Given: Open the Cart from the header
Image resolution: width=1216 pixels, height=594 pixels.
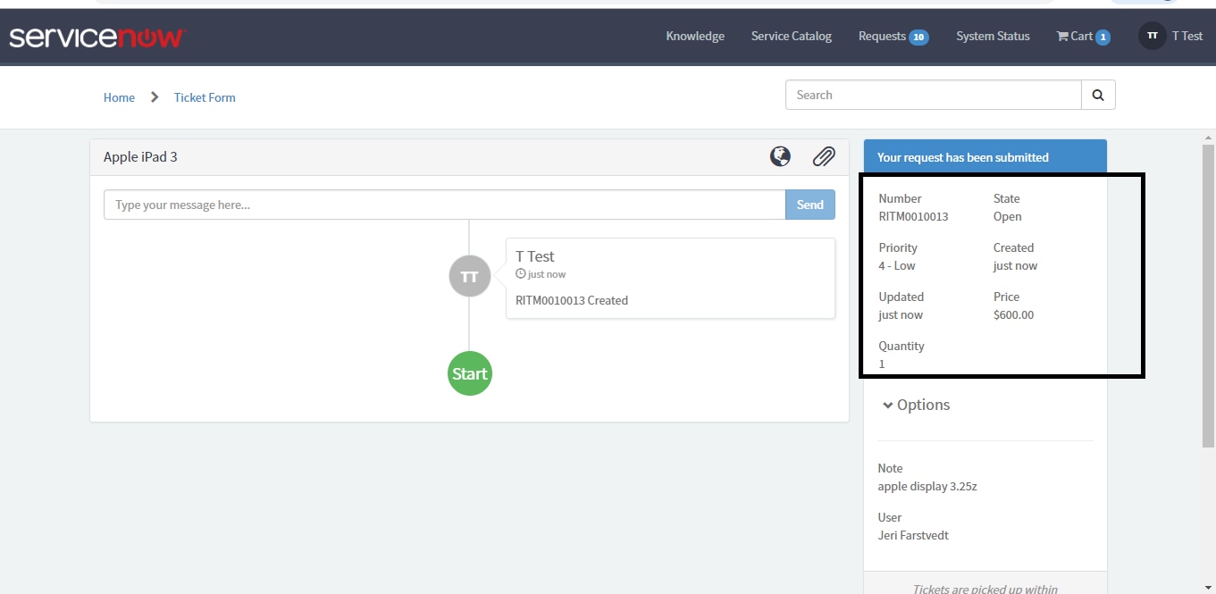Looking at the screenshot, I should tap(1083, 37).
